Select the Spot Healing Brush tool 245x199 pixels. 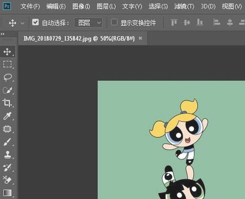tap(7, 129)
